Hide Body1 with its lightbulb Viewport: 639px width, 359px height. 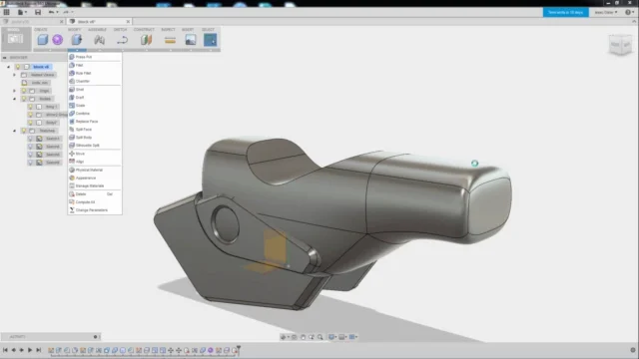click(x=30, y=107)
